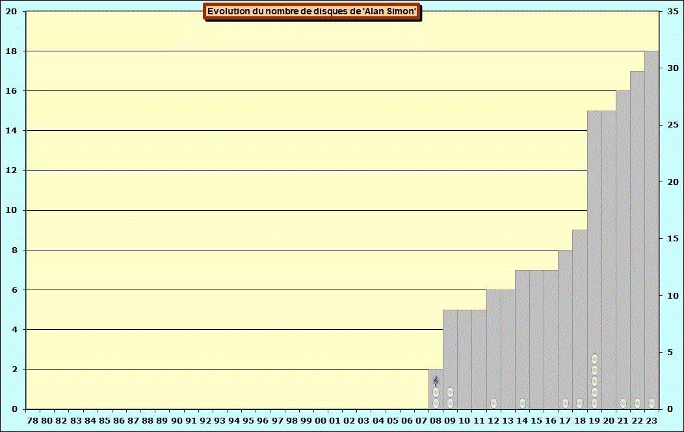This screenshot has width=684, height=432.
Task: Click the lower disc icon in the 09 bar
Action: coord(450,403)
